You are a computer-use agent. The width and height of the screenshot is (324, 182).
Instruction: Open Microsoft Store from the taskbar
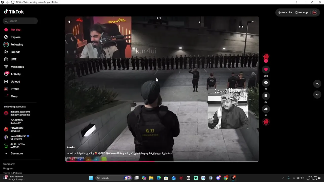pos(166,178)
